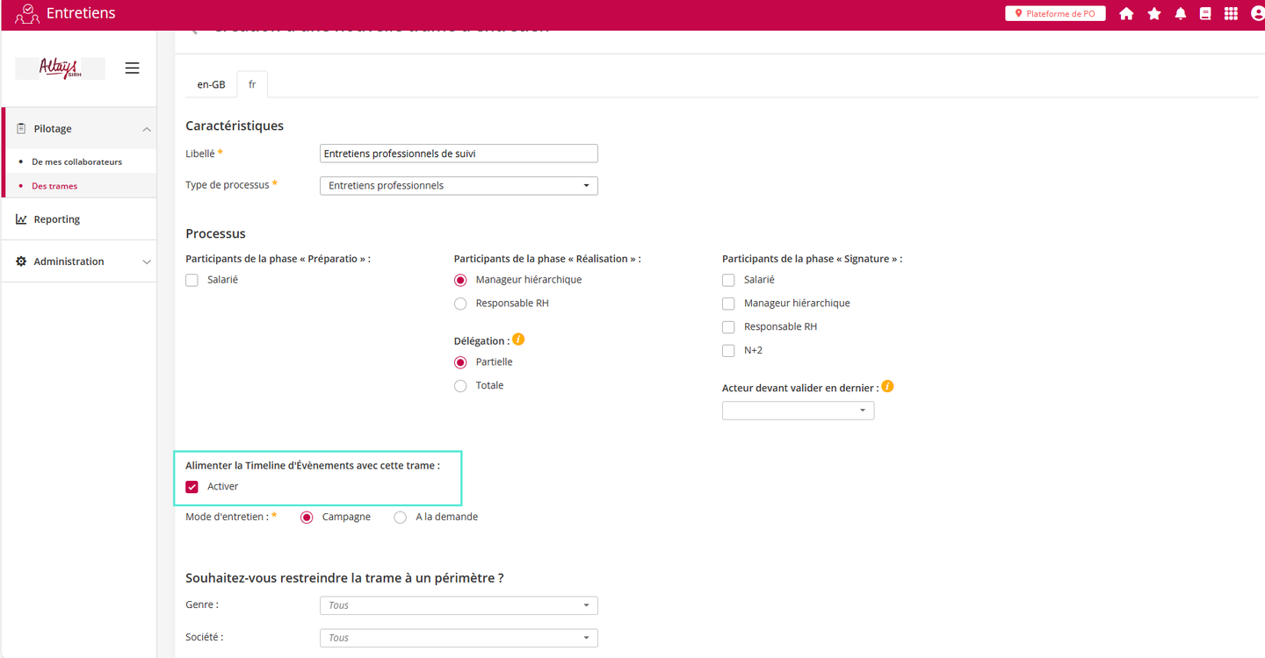Open Acteur devant valider en dernier dropdown
Viewport: 1265px width, 658px height.
pos(798,411)
